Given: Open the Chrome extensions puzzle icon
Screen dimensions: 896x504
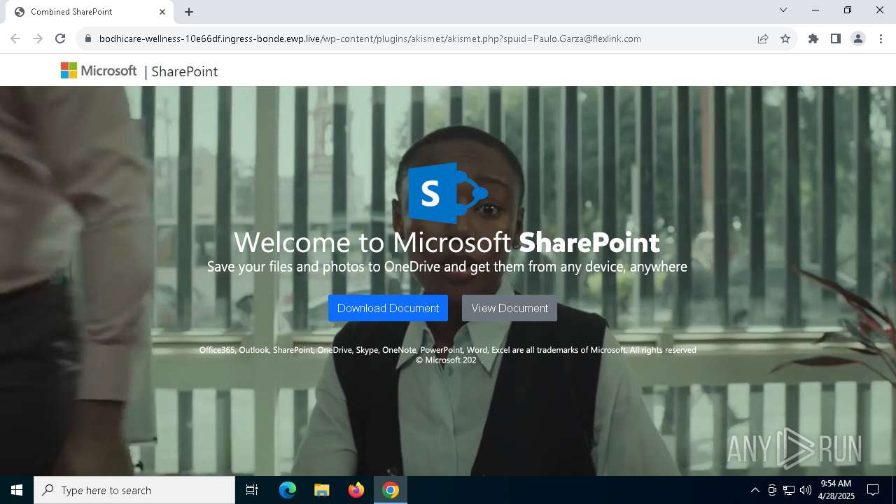Looking at the screenshot, I should 813,38.
